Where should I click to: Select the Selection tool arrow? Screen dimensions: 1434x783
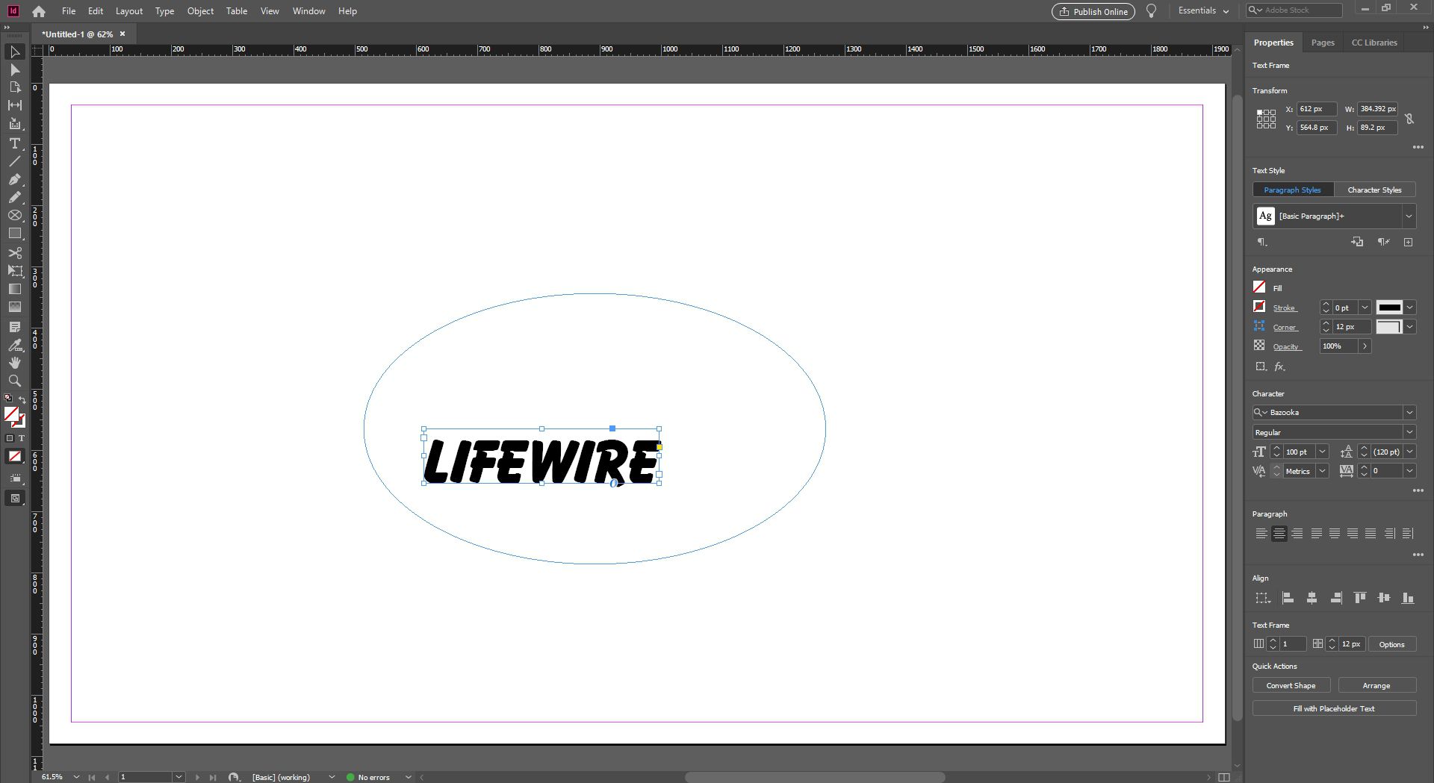(x=14, y=52)
